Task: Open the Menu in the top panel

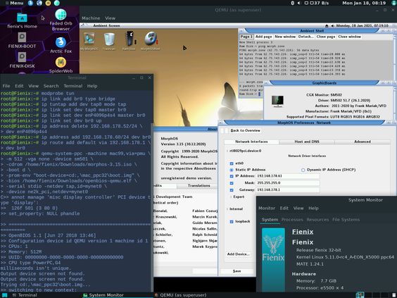Action: point(15,3)
